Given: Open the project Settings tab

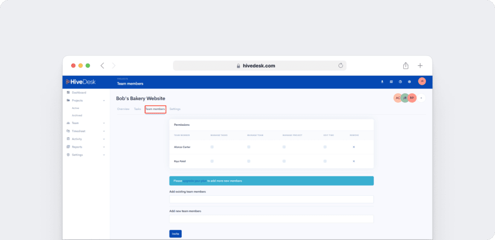Looking at the screenshot, I should point(175,109).
